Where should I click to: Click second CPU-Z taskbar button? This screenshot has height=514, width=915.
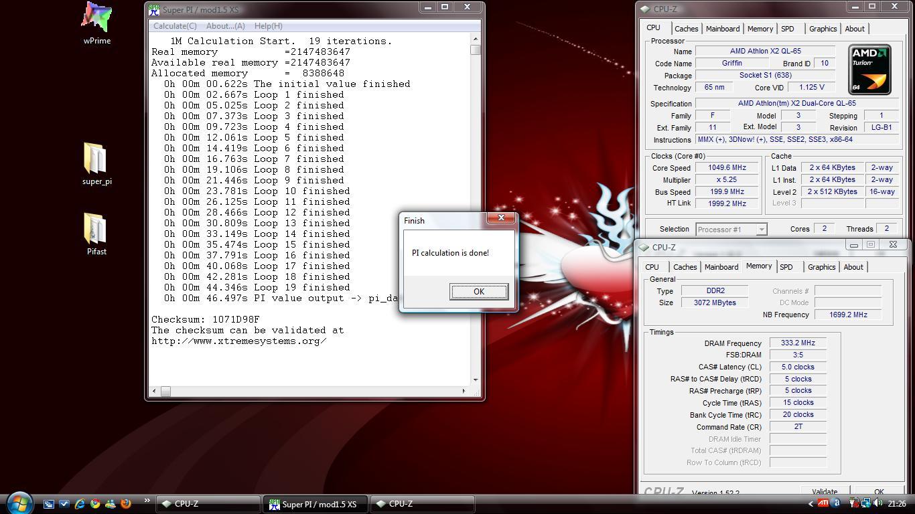(423, 504)
